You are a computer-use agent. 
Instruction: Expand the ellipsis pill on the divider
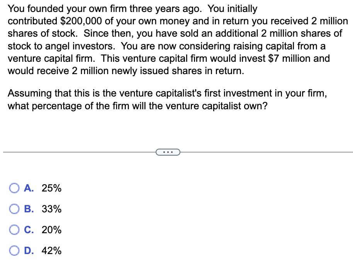pos(168,153)
